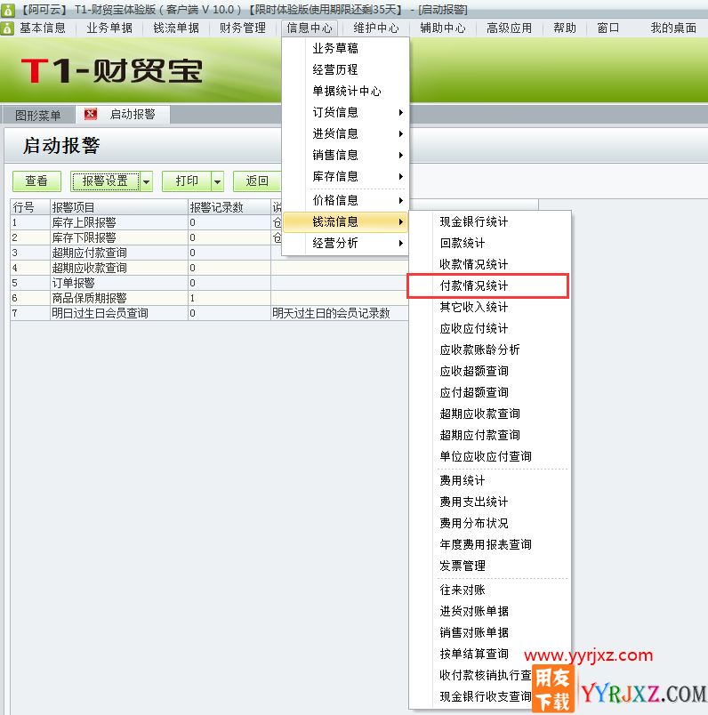Open the 帮助 menu
The width and height of the screenshot is (708, 715).
(x=565, y=28)
